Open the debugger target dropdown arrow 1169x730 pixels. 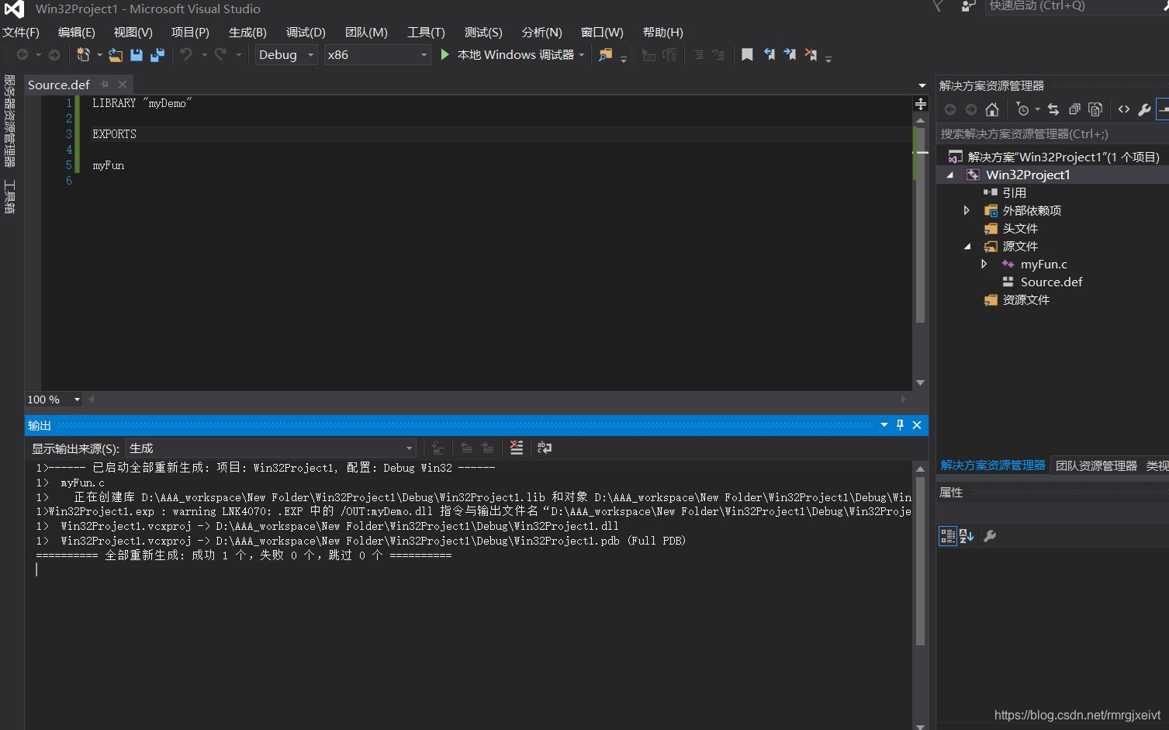(x=582, y=55)
